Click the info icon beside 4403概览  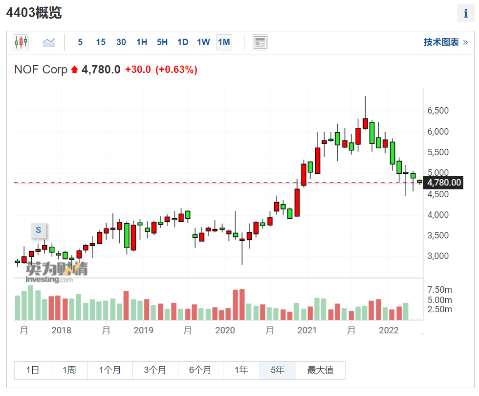[465, 14]
